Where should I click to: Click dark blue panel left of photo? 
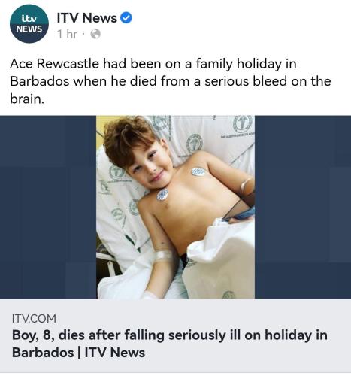pos(48,207)
